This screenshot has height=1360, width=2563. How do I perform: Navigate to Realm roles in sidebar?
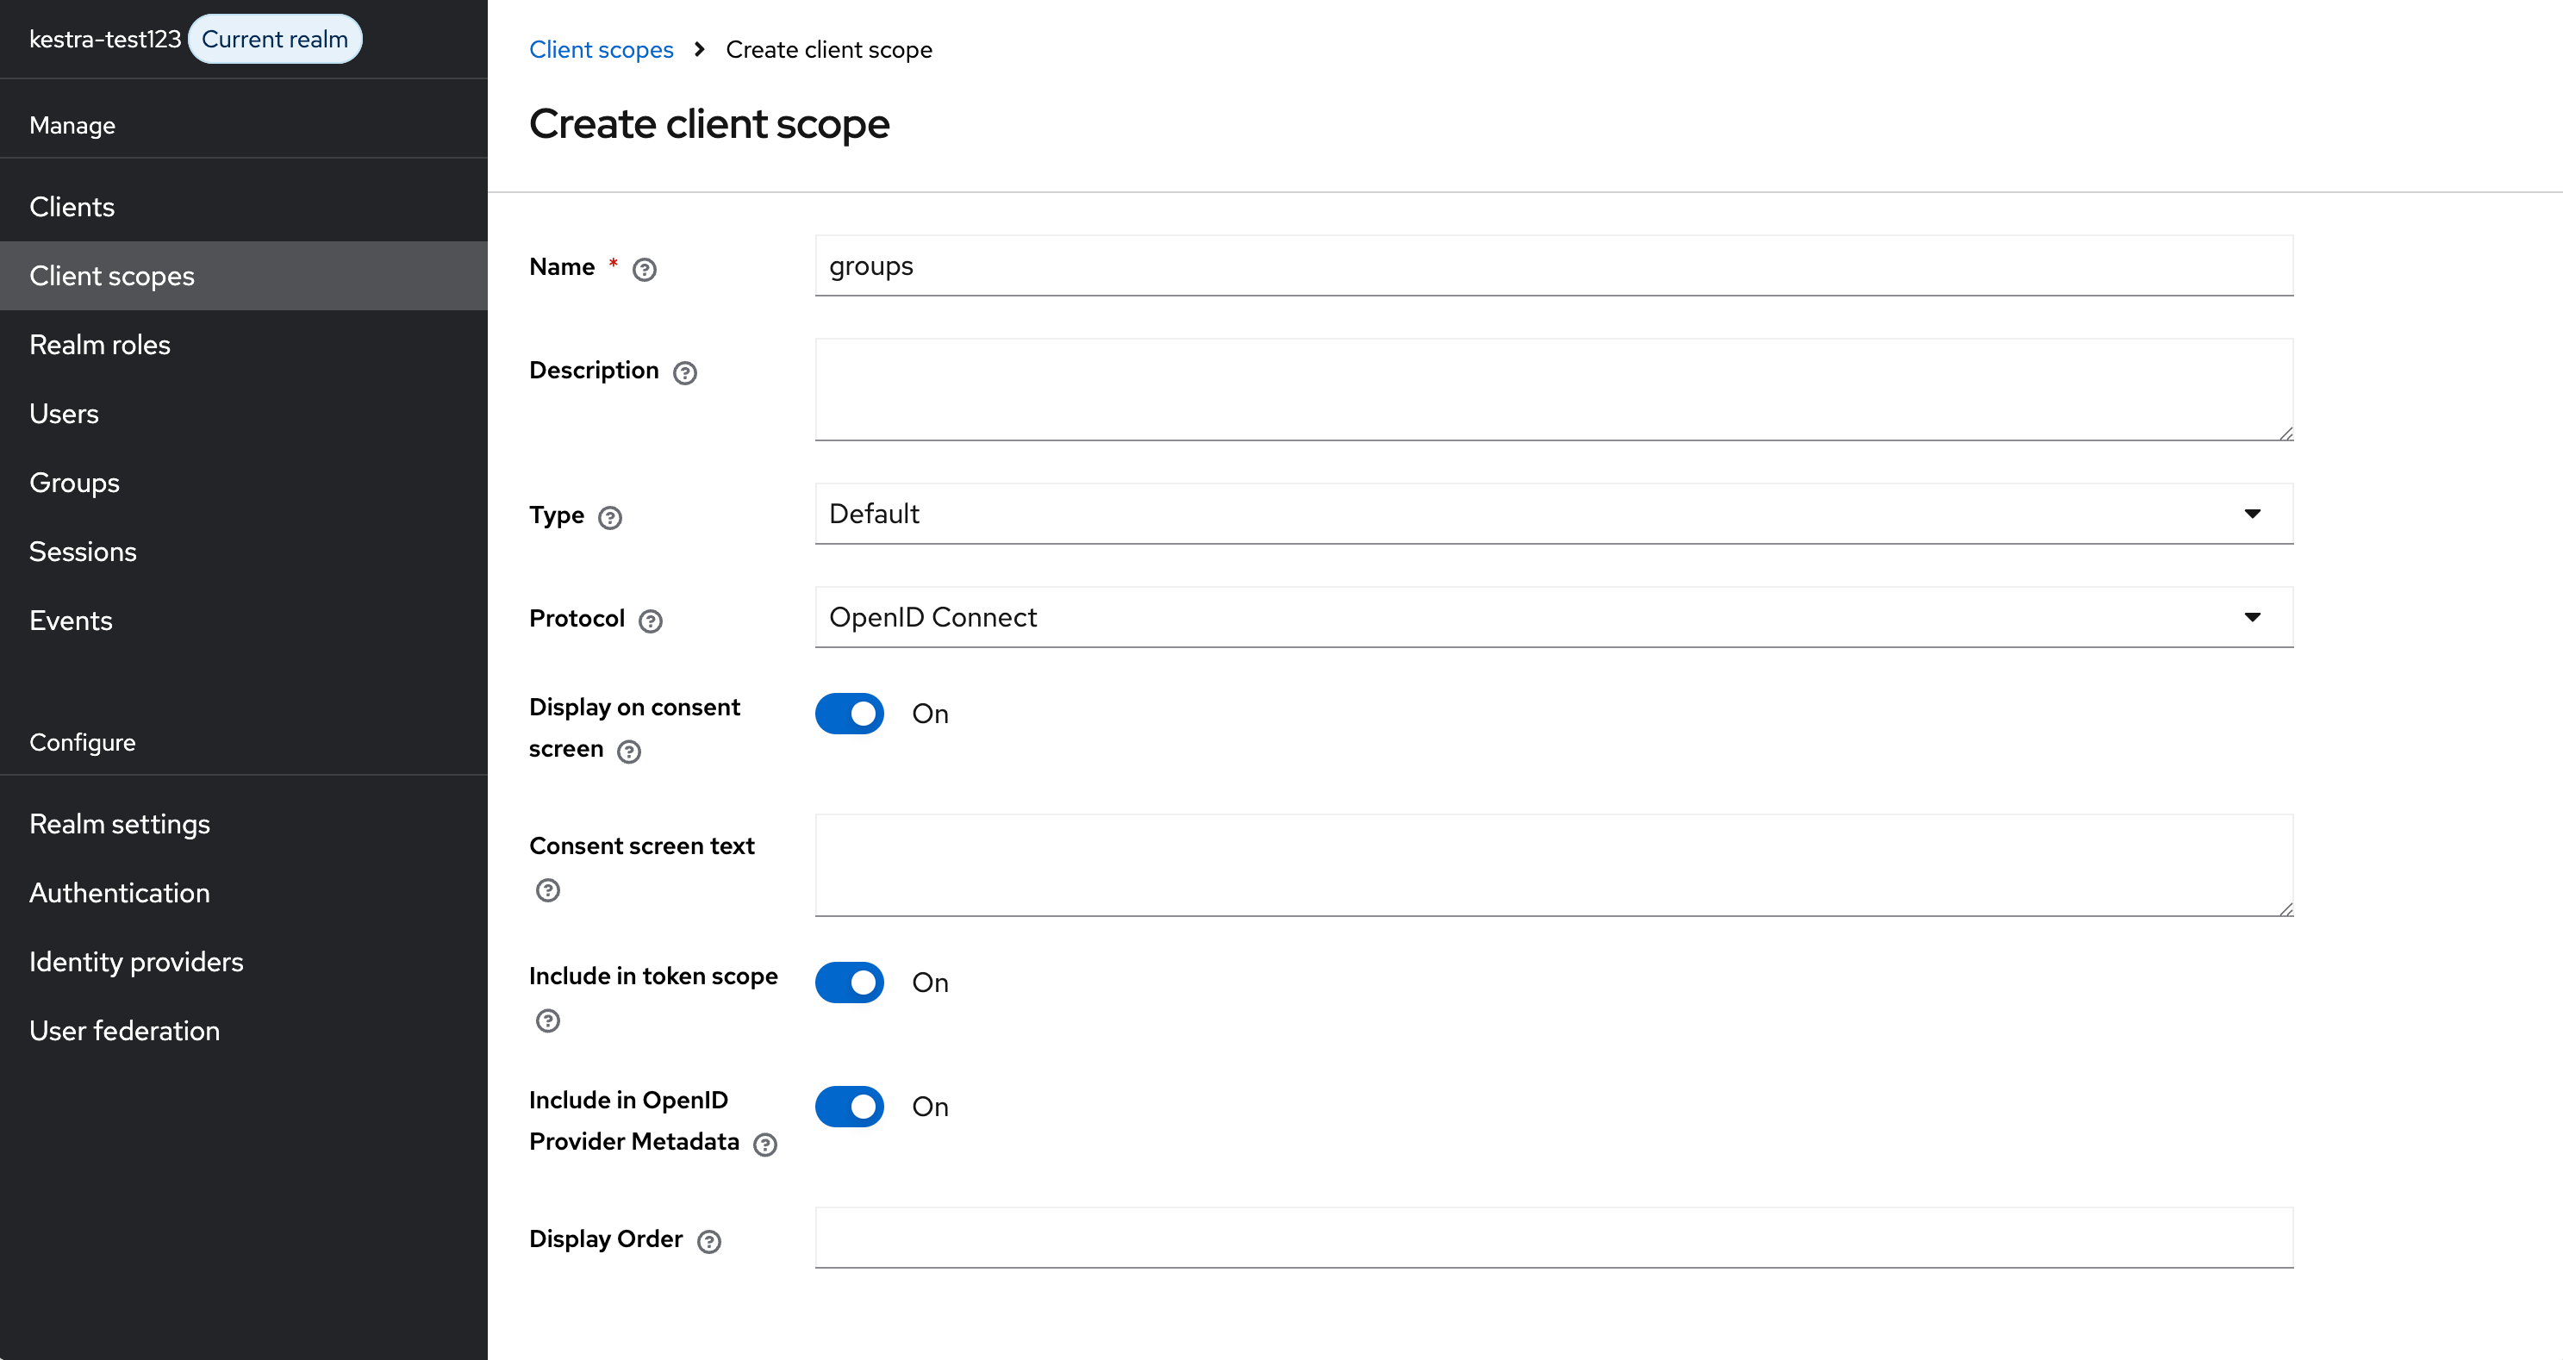tap(99, 344)
